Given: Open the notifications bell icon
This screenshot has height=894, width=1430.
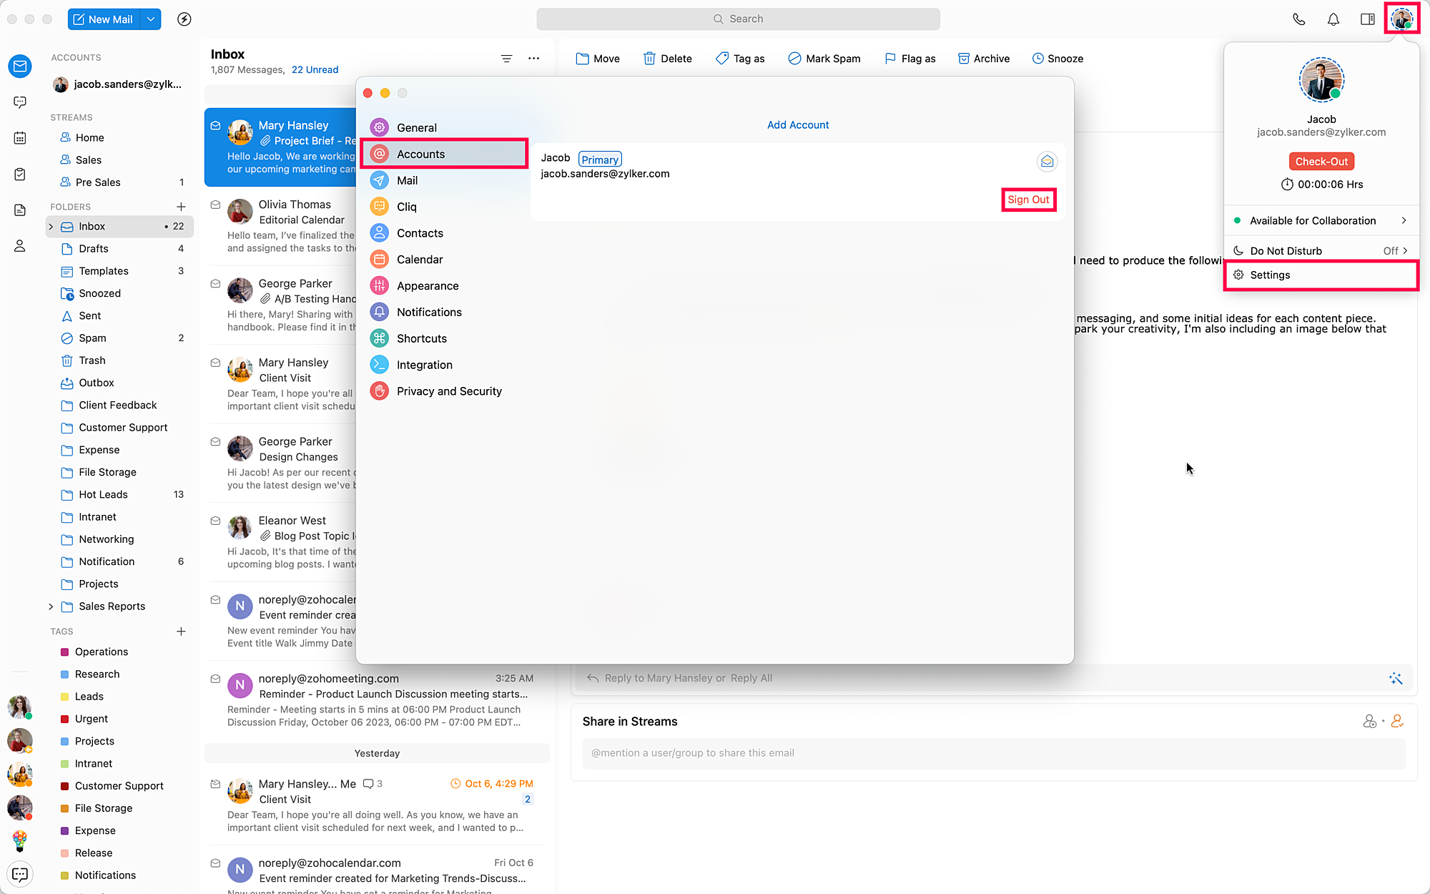Looking at the screenshot, I should point(1333,19).
